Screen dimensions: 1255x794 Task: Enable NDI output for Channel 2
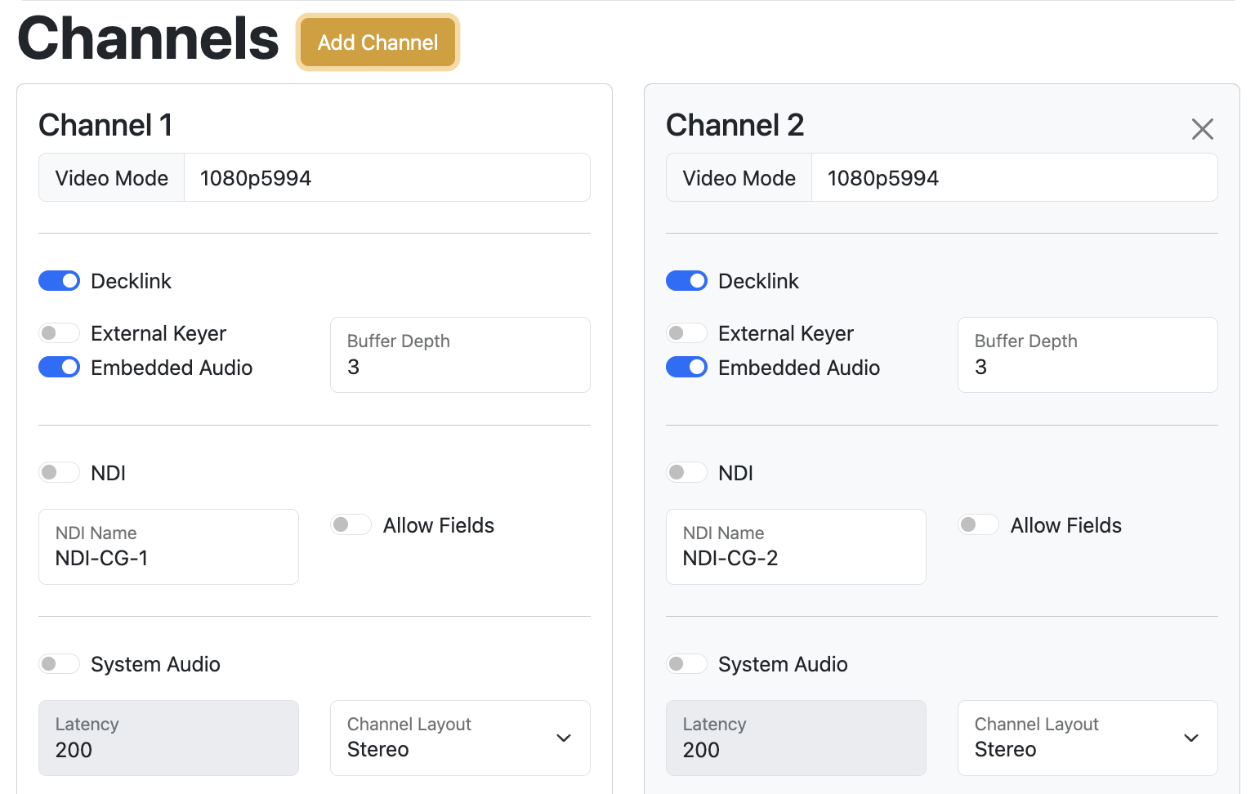(x=686, y=472)
